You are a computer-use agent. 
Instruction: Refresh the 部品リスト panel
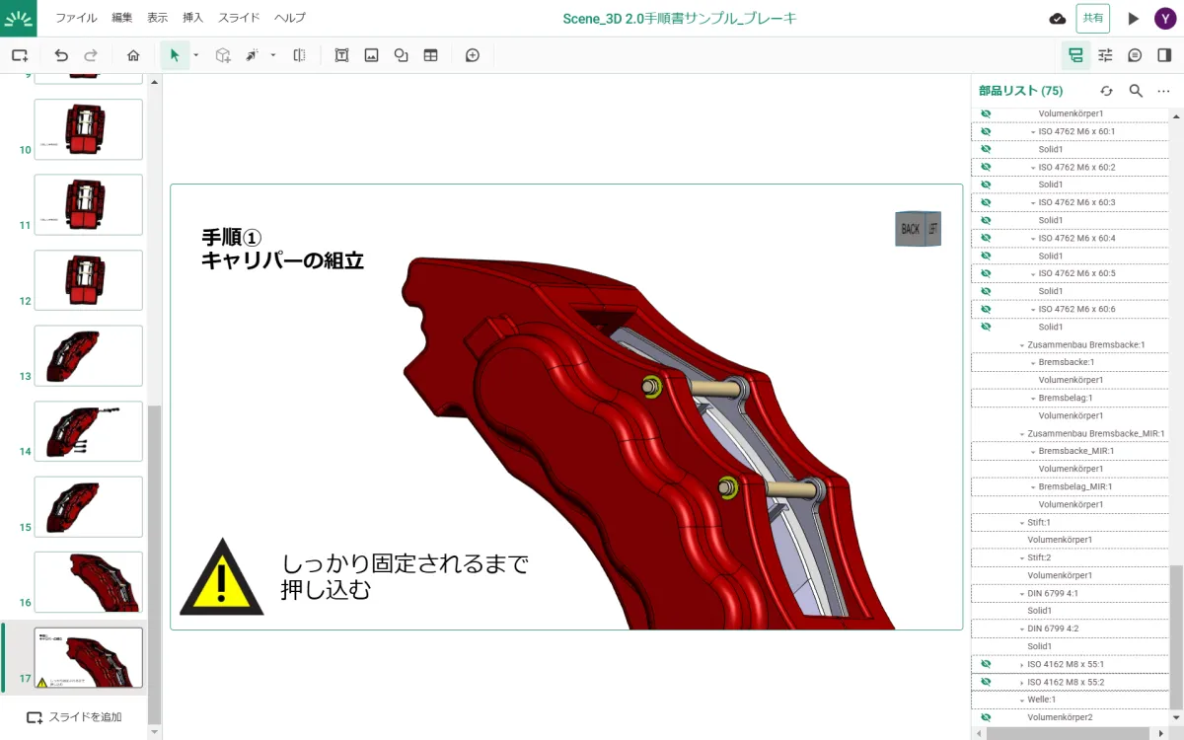(x=1106, y=91)
